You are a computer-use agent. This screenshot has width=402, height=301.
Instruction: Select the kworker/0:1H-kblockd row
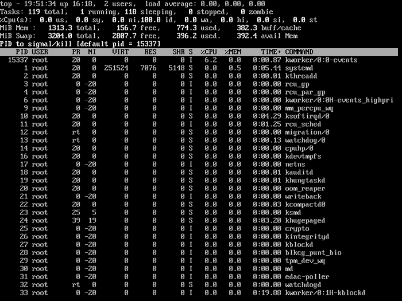(199, 293)
